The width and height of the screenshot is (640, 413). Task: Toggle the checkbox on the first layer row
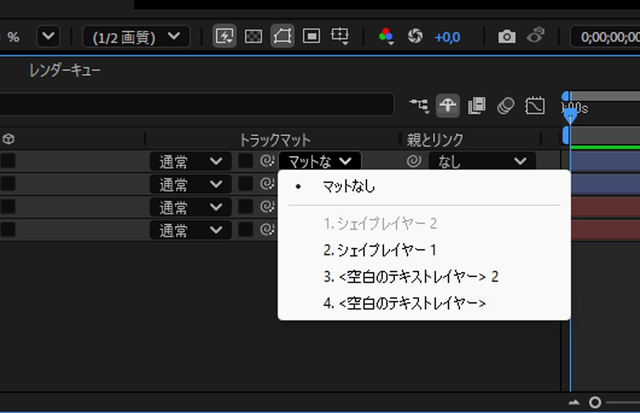[8, 160]
